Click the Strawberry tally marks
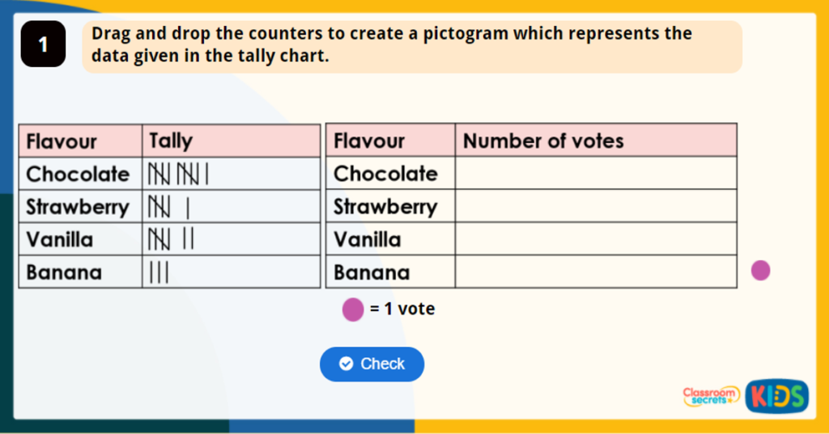This screenshot has width=829, height=434. [x=168, y=207]
